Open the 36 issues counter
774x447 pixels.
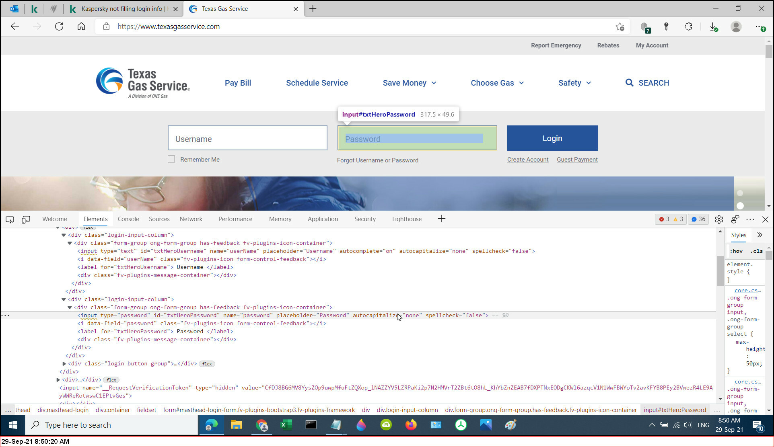(x=698, y=219)
